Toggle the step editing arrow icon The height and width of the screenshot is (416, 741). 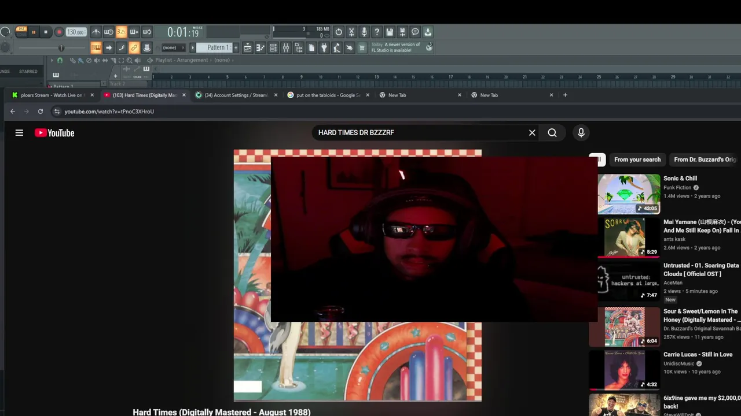coord(109,48)
